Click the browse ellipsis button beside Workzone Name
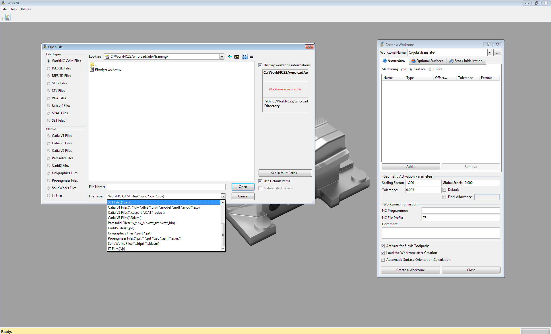Viewport: 551px width, 334px height. coord(497,53)
